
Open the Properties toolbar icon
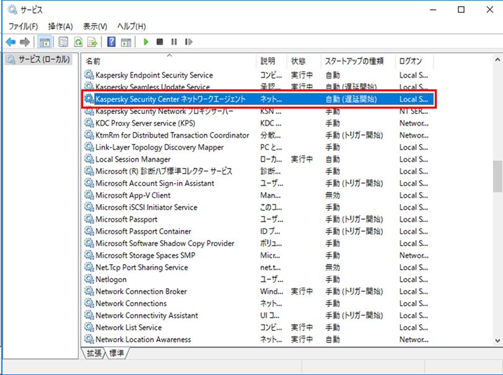(63, 42)
